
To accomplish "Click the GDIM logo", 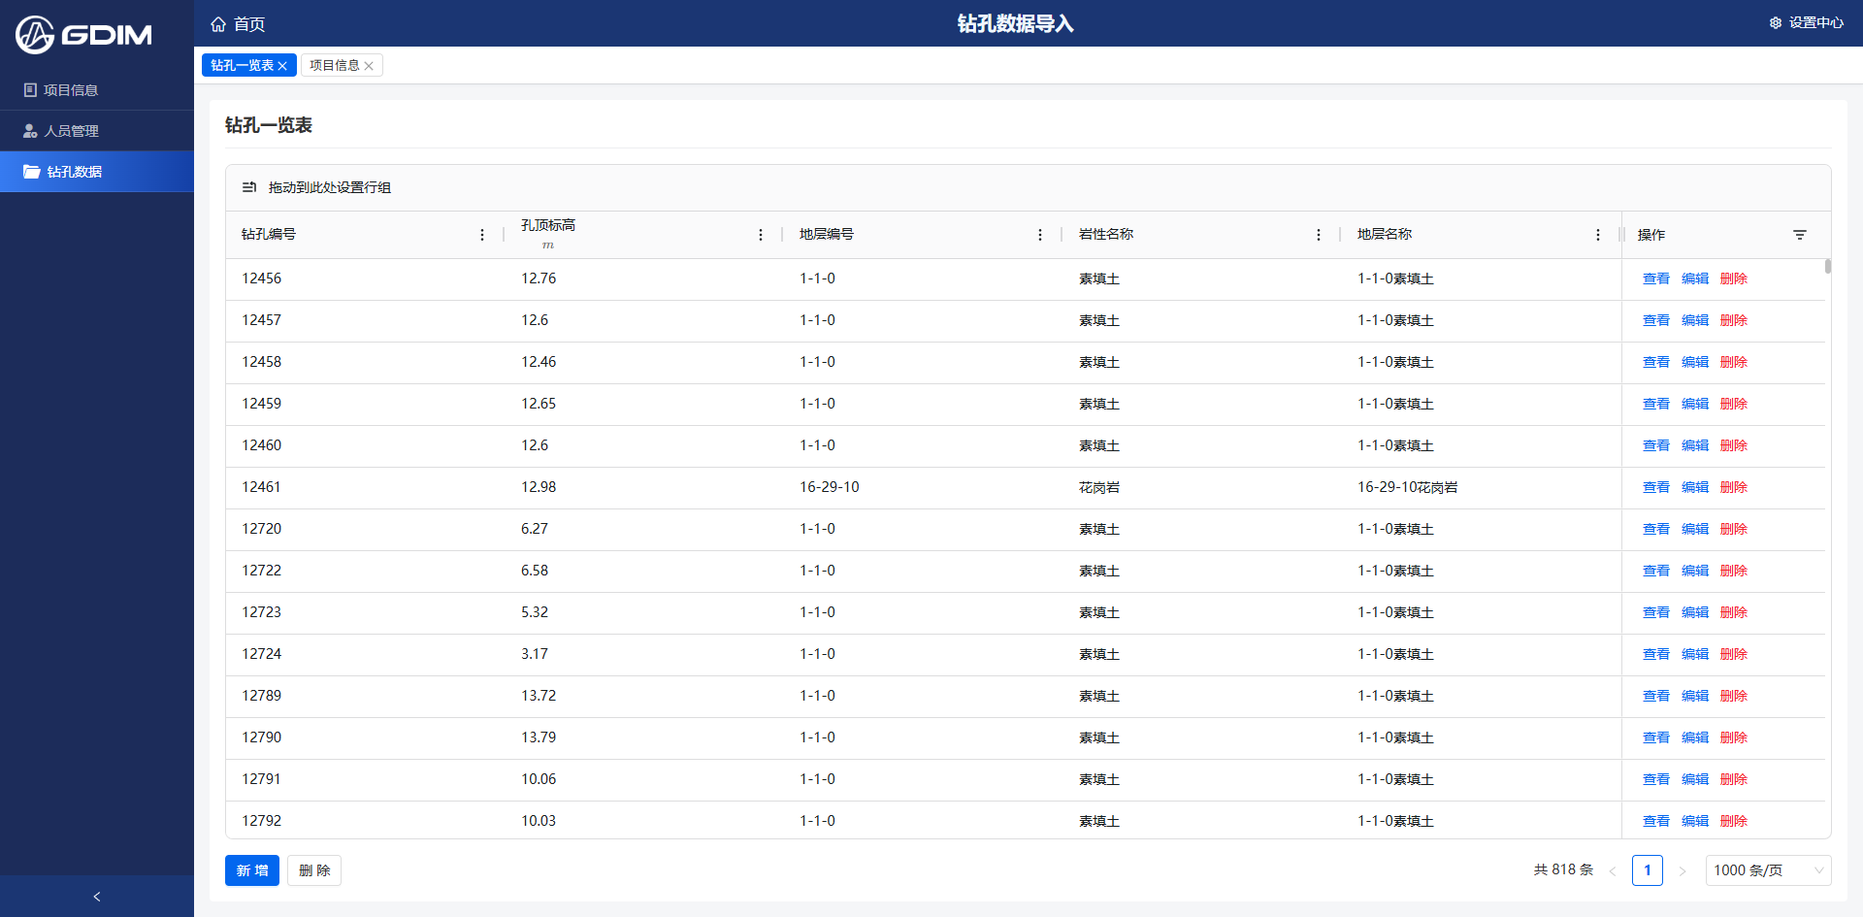I will [x=83, y=35].
